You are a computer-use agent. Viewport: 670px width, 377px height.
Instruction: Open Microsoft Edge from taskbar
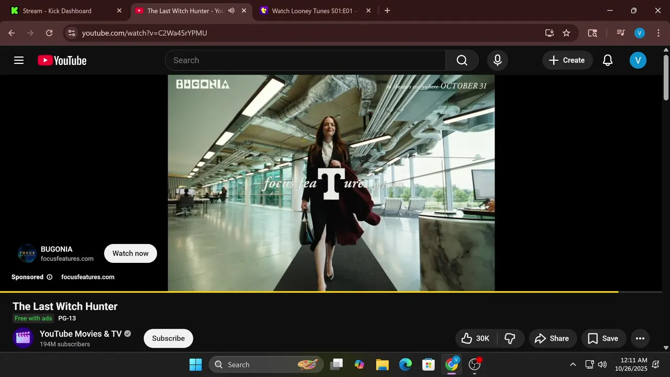pos(405,364)
